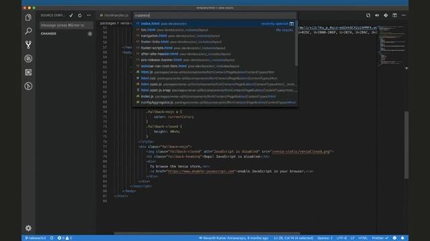Image resolution: width=430 pixels, height=241 pixels.
Task: Commit changes with the checkmark icon
Action: (71, 15)
